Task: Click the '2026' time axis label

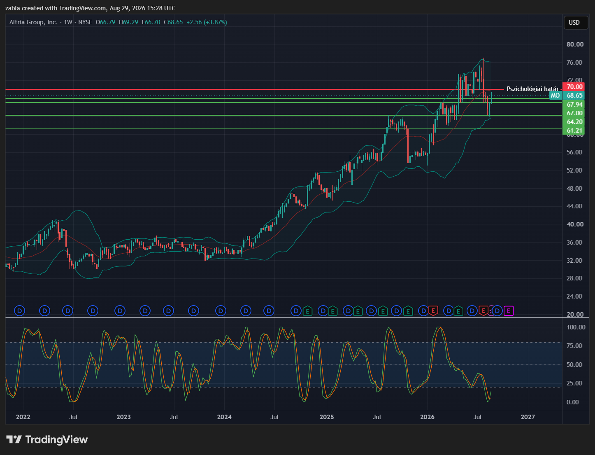Action: click(x=427, y=417)
